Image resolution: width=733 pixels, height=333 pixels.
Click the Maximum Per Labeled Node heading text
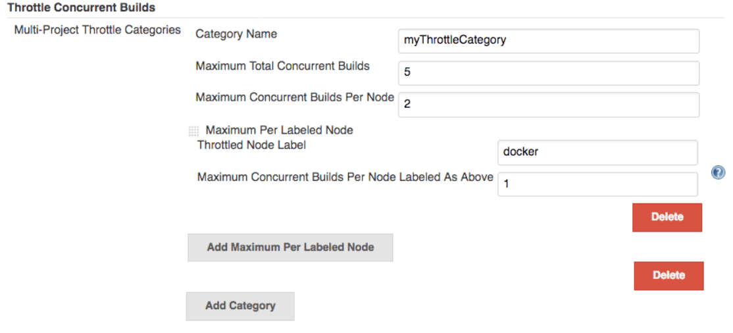279,130
